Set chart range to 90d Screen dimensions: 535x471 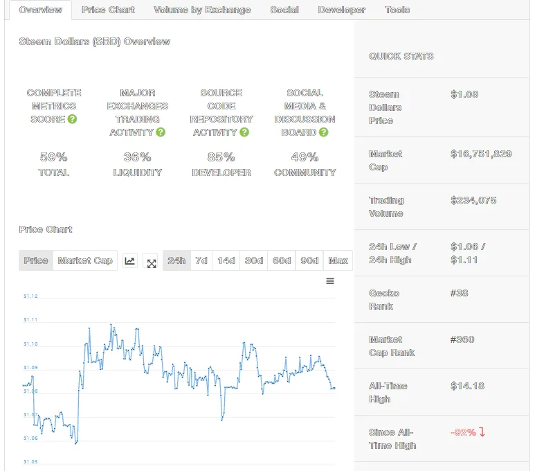(309, 260)
